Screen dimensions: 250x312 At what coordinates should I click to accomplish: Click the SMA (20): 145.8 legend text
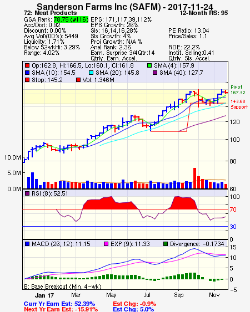(x=117, y=73)
